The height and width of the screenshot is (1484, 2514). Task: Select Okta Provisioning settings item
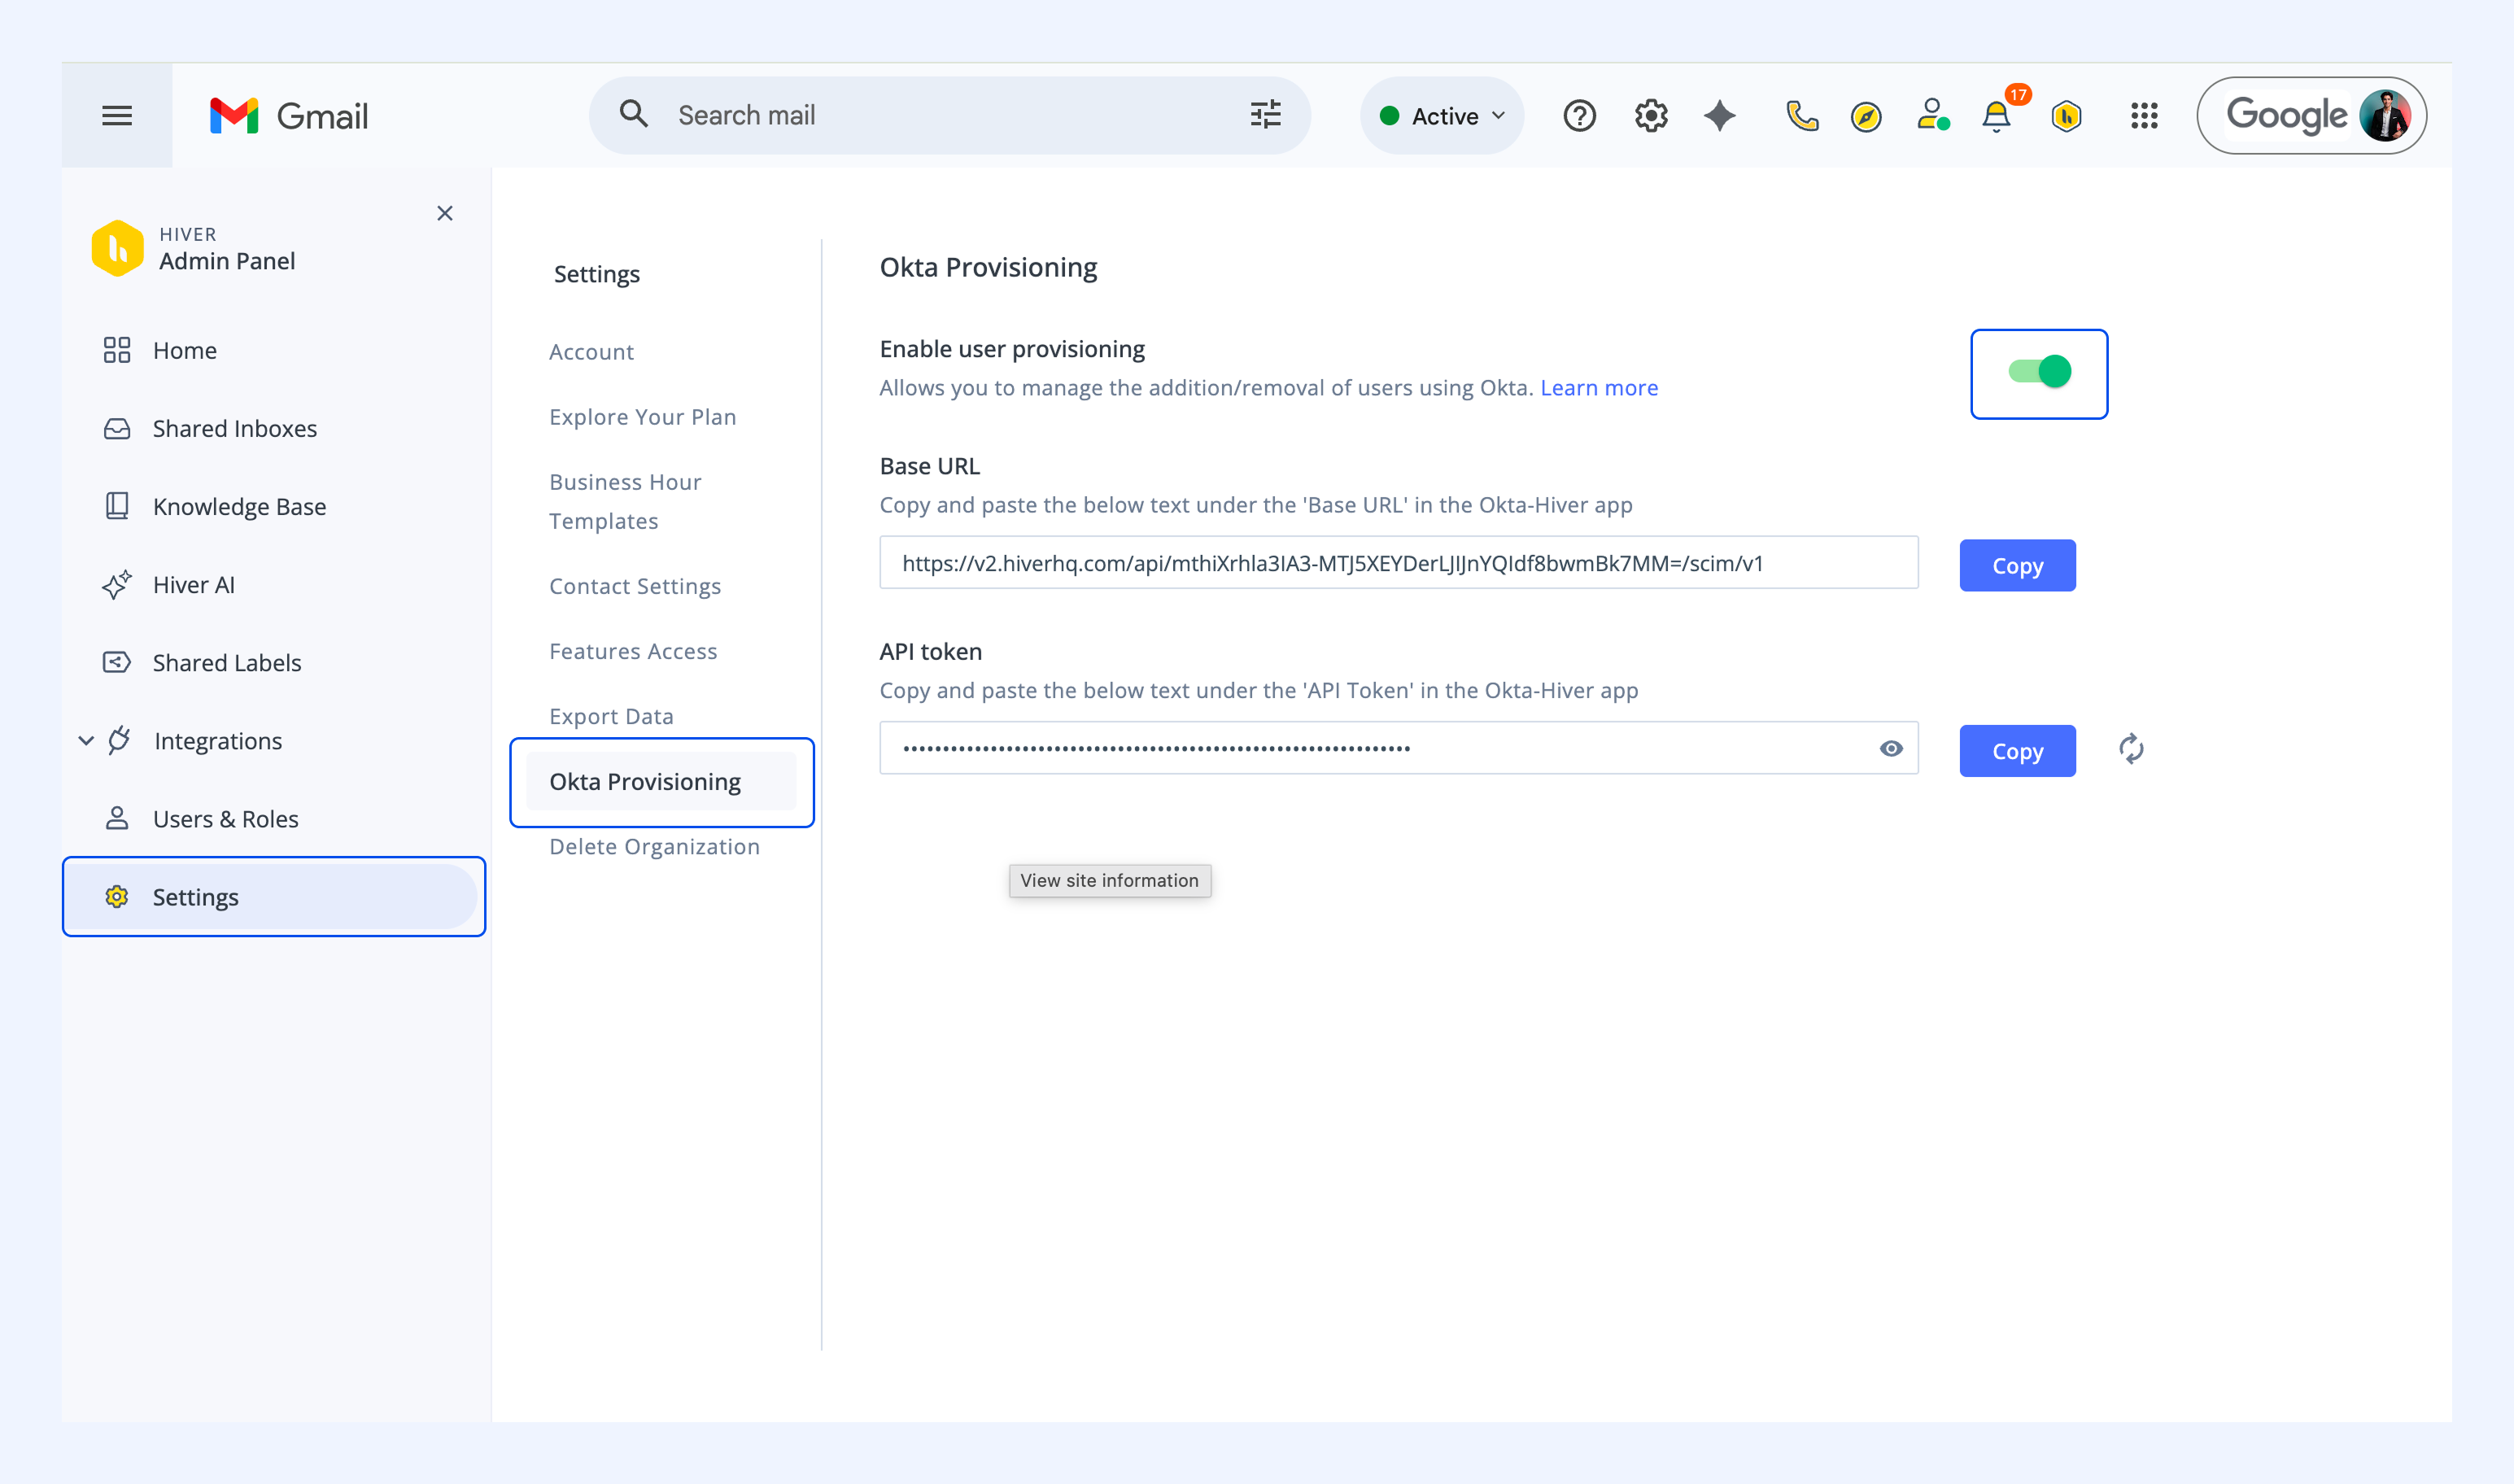tap(662, 782)
